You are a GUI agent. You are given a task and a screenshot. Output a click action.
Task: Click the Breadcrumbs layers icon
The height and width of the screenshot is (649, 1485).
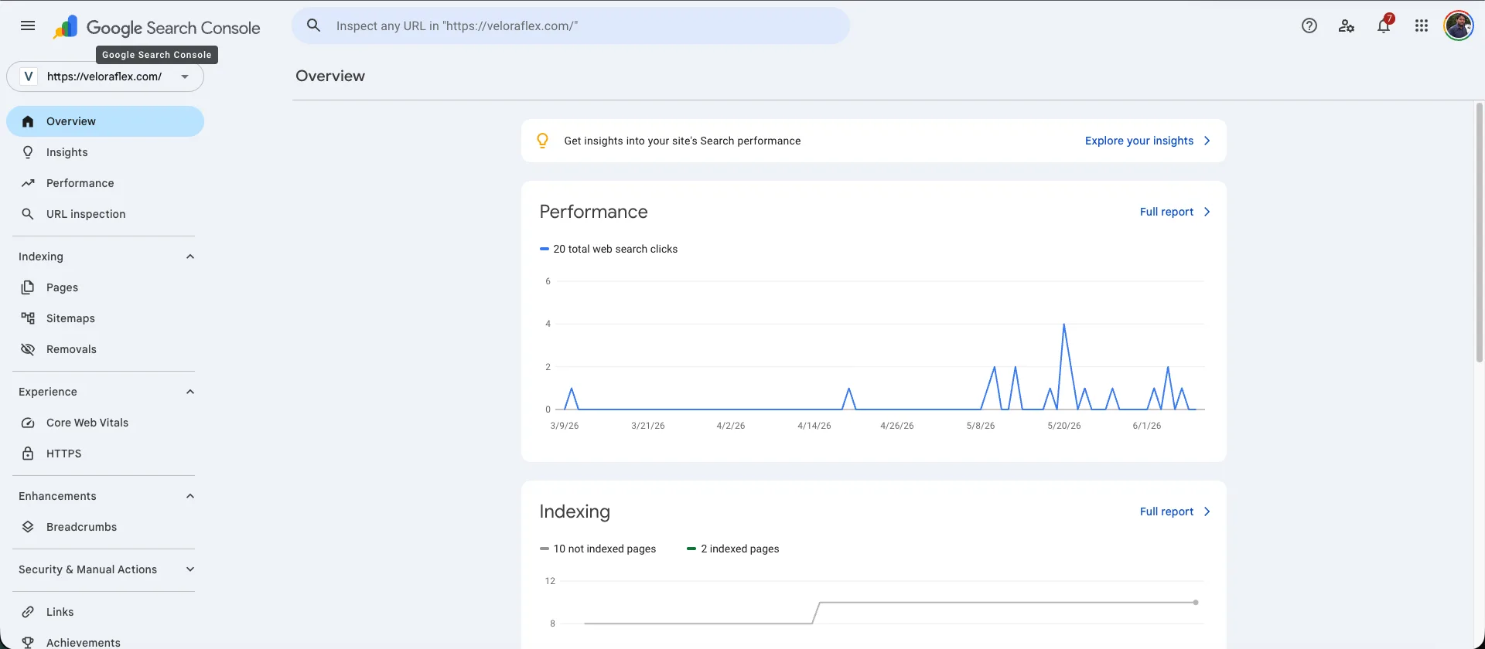pyautogui.click(x=28, y=527)
